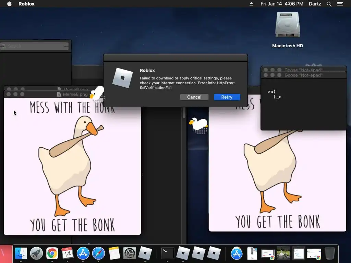Open the Applications folder stack in the Dock
This screenshot has width=351, height=263.
237,253
